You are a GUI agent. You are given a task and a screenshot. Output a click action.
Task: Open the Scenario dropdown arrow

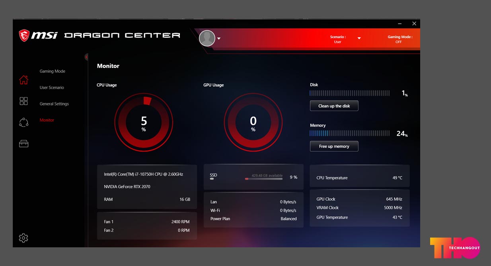[359, 38]
